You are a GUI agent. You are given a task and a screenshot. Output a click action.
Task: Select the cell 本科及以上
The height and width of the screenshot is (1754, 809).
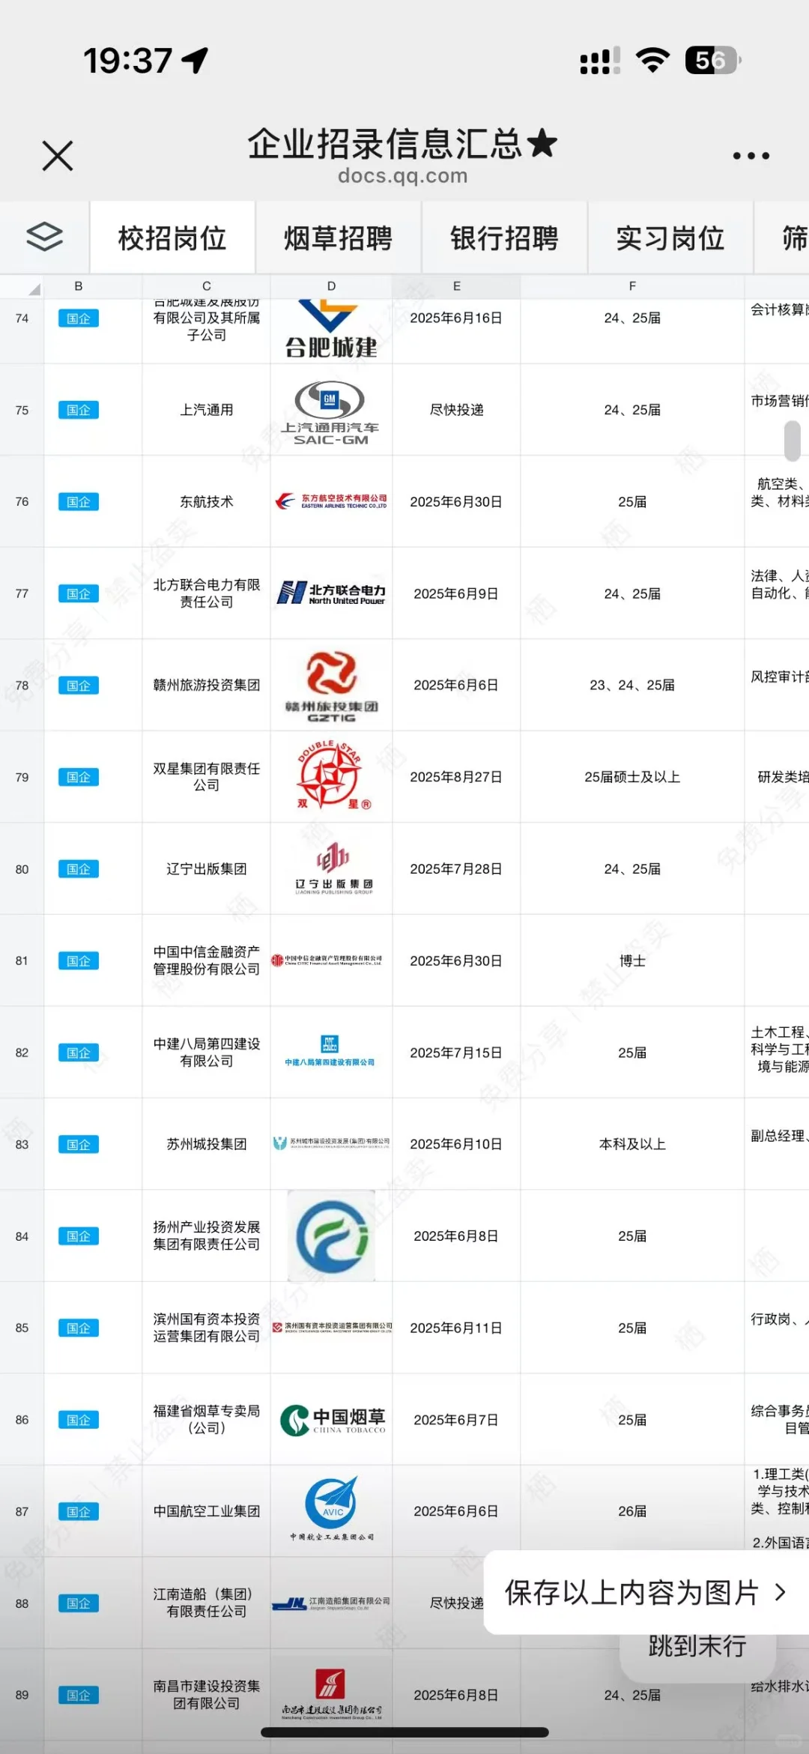coord(632,1144)
